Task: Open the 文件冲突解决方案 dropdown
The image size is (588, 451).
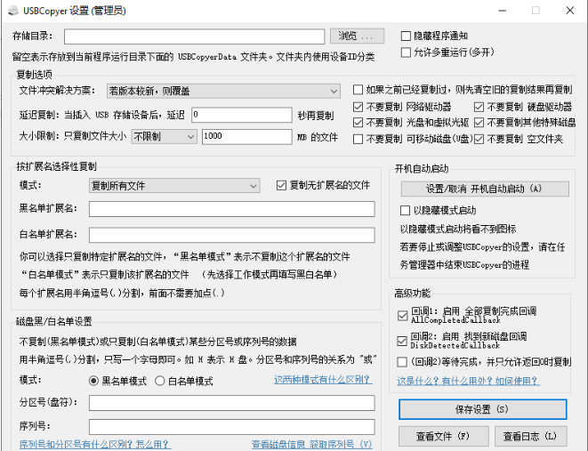Action: pyautogui.click(x=222, y=91)
